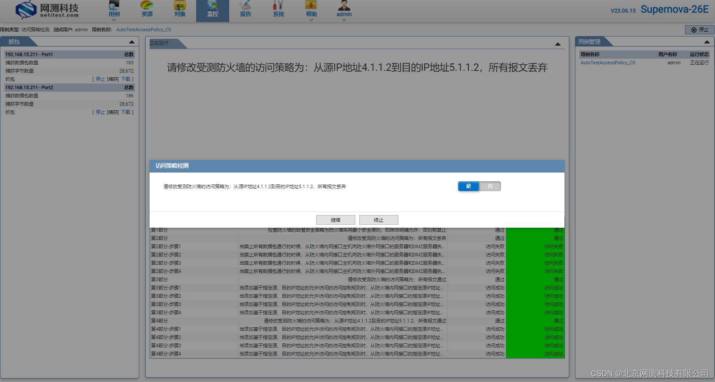Click the 用户名称 column header

tap(668, 54)
